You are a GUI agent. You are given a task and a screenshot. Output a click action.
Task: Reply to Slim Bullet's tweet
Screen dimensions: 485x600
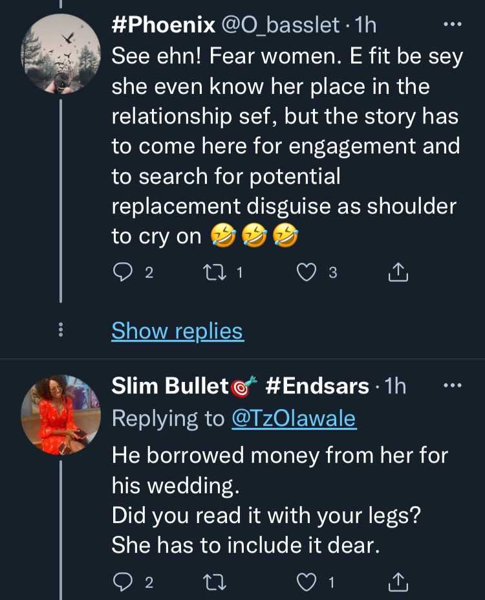click(123, 583)
